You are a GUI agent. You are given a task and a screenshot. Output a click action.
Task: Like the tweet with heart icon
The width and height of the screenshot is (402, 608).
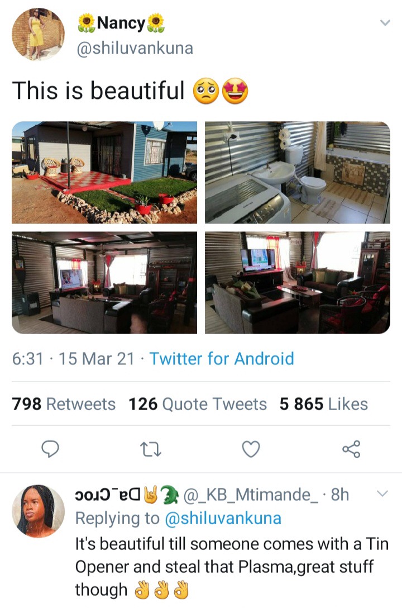251,449
